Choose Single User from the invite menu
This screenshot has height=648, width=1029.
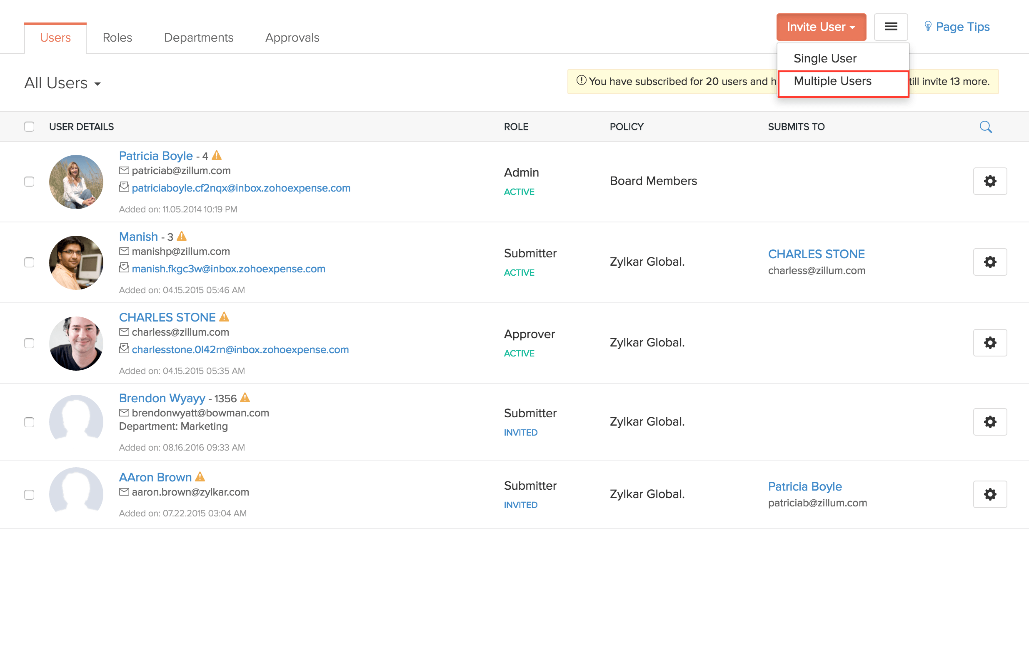point(825,58)
